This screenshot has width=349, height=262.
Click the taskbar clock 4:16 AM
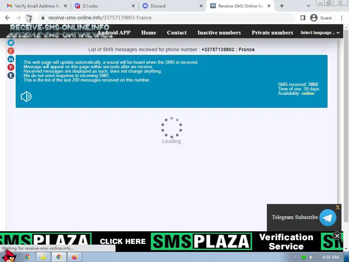[330, 257]
